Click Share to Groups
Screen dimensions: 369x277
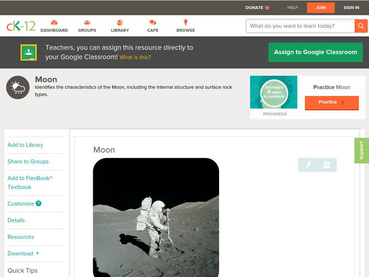pos(28,161)
